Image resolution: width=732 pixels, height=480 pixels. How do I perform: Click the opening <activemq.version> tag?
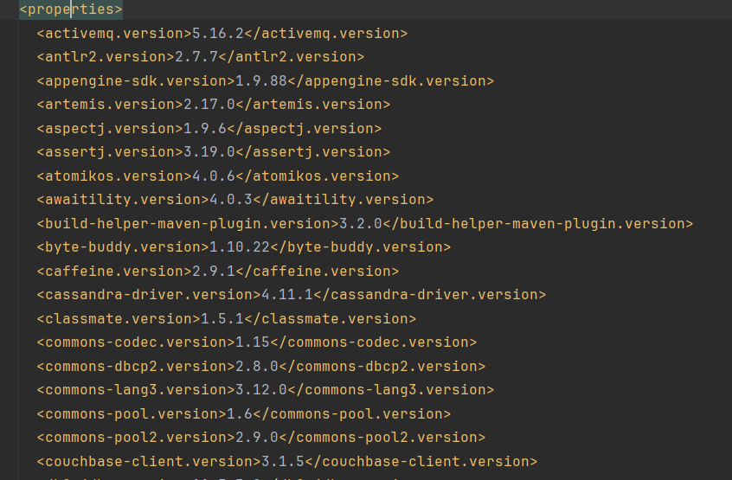point(114,34)
